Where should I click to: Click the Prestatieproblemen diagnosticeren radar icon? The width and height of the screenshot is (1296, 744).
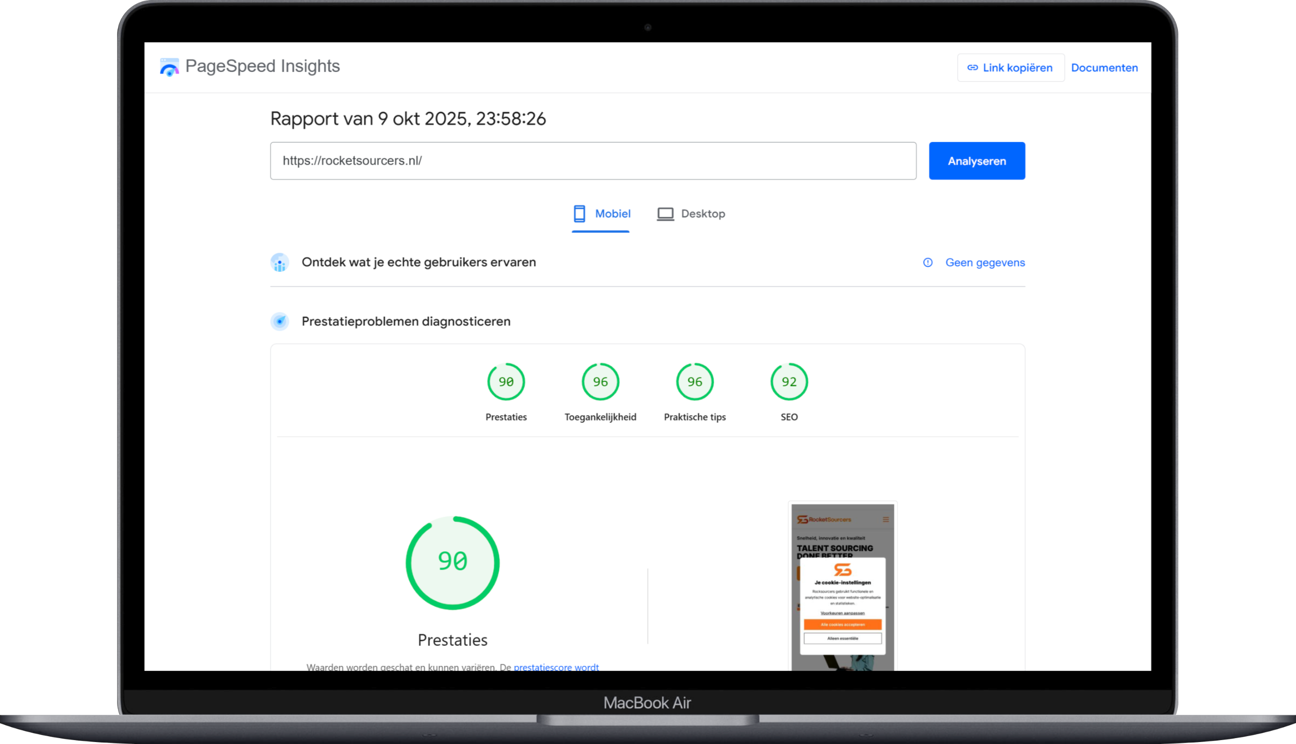point(280,321)
